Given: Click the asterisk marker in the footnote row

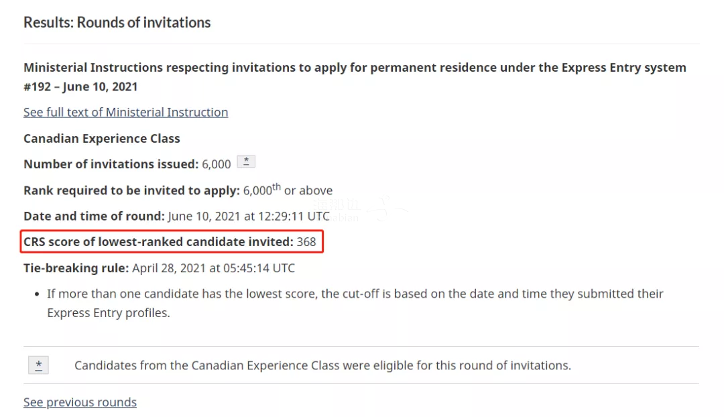Looking at the screenshot, I should (x=38, y=365).
